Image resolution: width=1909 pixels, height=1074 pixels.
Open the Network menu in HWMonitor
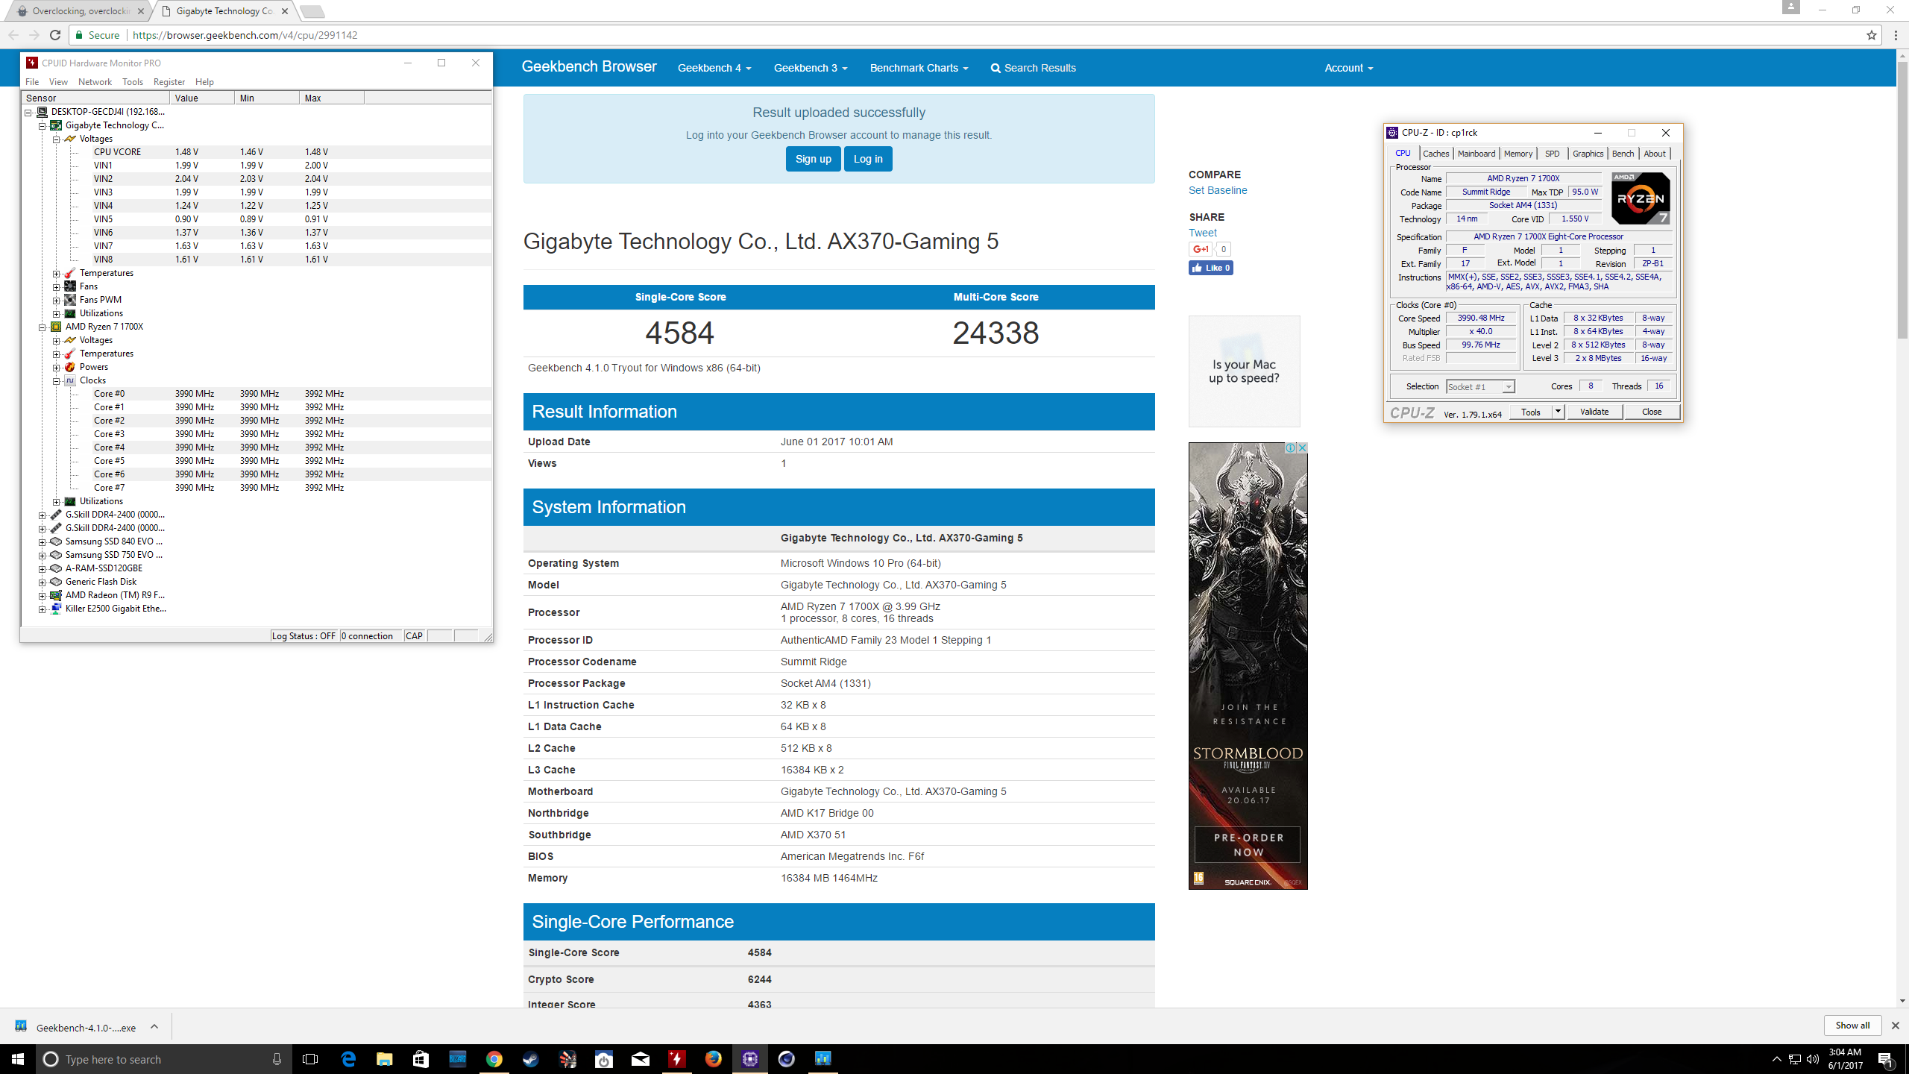point(95,82)
